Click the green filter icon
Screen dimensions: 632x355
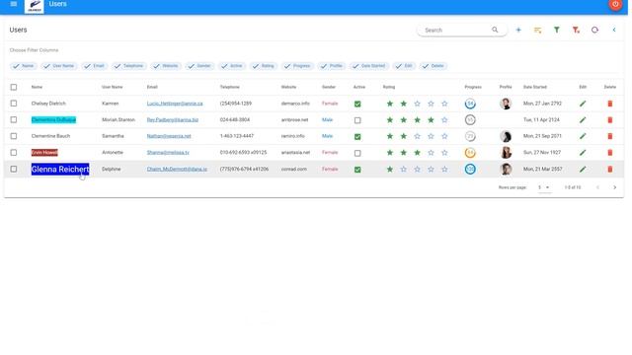coord(557,30)
